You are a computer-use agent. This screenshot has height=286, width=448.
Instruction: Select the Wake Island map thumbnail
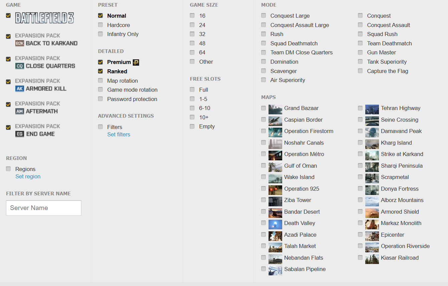(x=275, y=179)
